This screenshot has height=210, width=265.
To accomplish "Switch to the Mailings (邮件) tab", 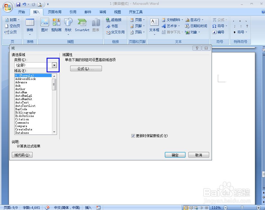I will [88, 12].
